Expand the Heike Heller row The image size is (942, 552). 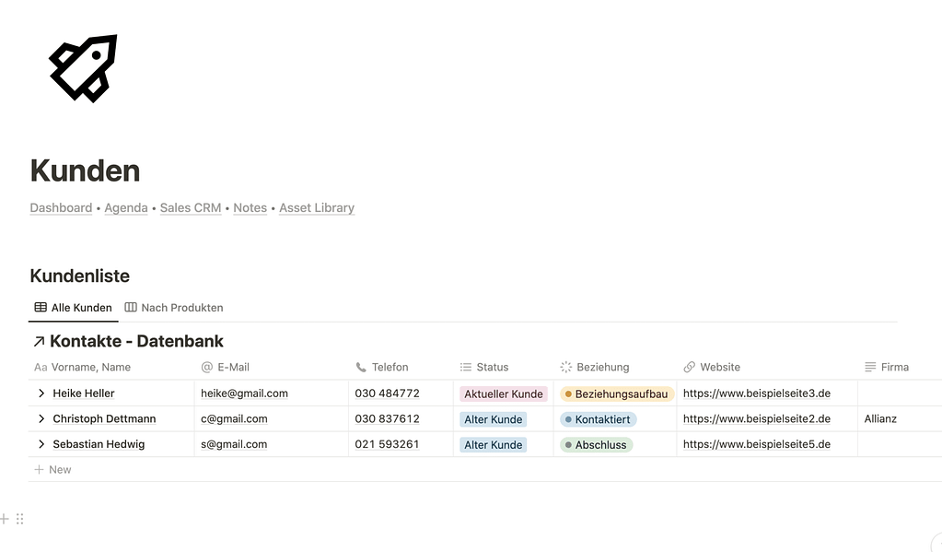pyautogui.click(x=41, y=393)
